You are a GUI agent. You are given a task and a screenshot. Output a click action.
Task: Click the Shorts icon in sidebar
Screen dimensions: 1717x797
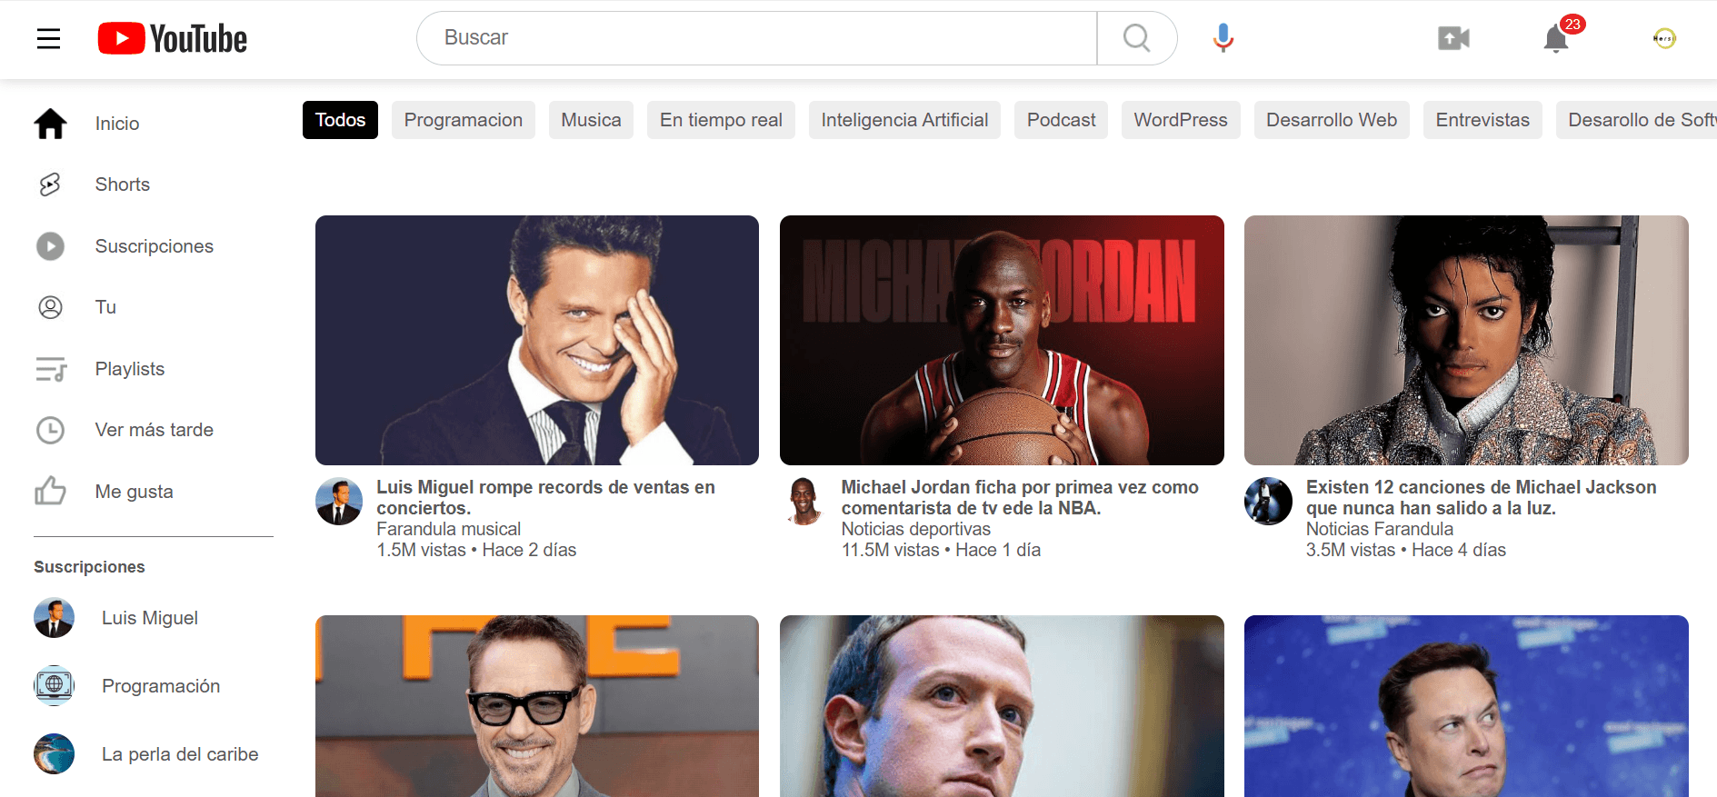(50, 184)
